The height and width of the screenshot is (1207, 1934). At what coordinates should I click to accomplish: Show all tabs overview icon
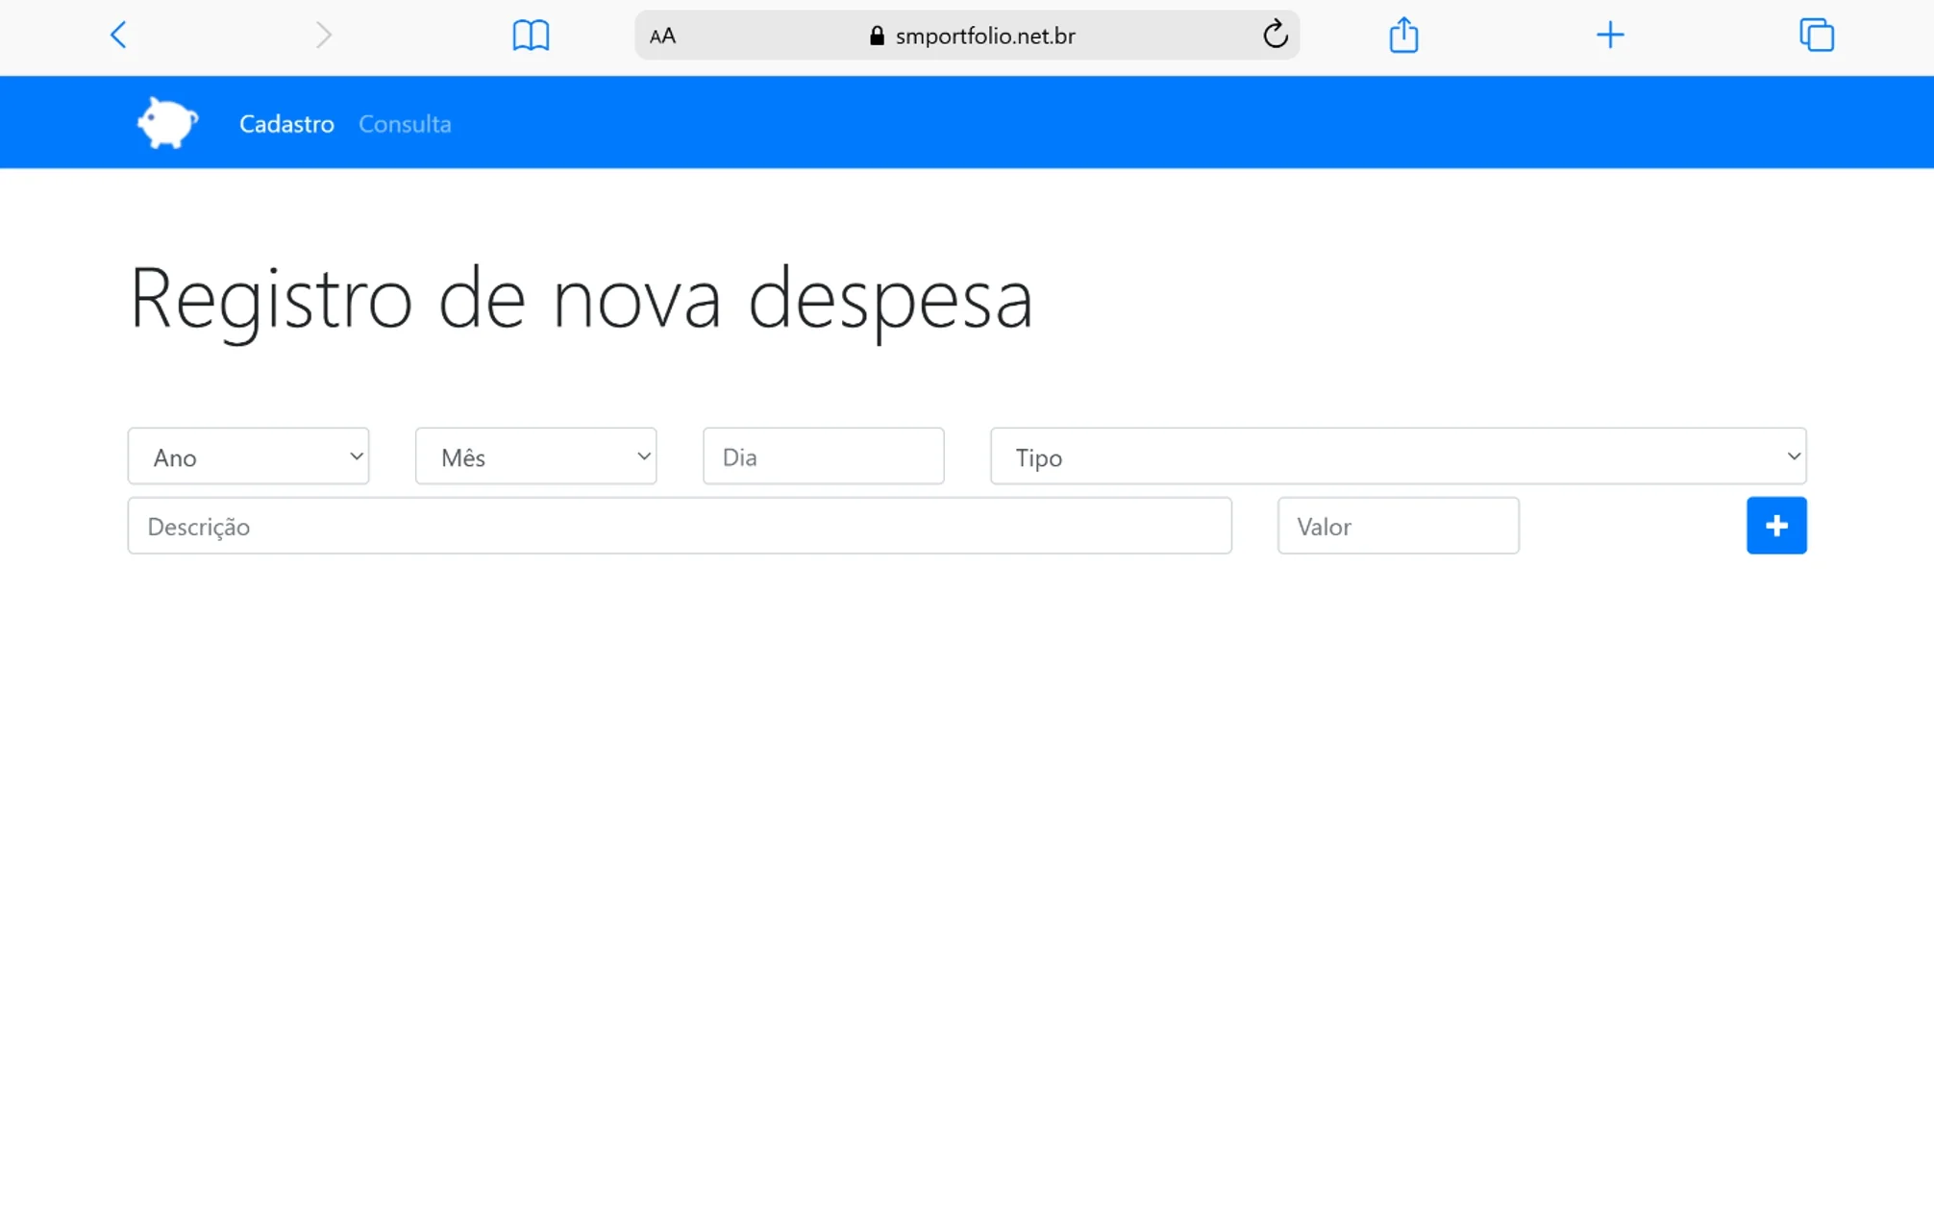click(x=1816, y=36)
